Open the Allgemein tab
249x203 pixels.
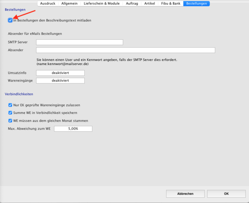click(x=69, y=4)
